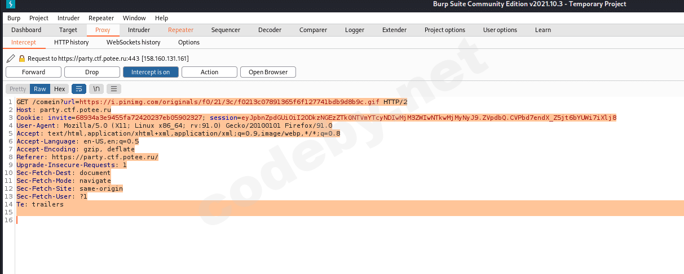Open the Window menu
The height and width of the screenshot is (274, 684).
click(x=134, y=18)
